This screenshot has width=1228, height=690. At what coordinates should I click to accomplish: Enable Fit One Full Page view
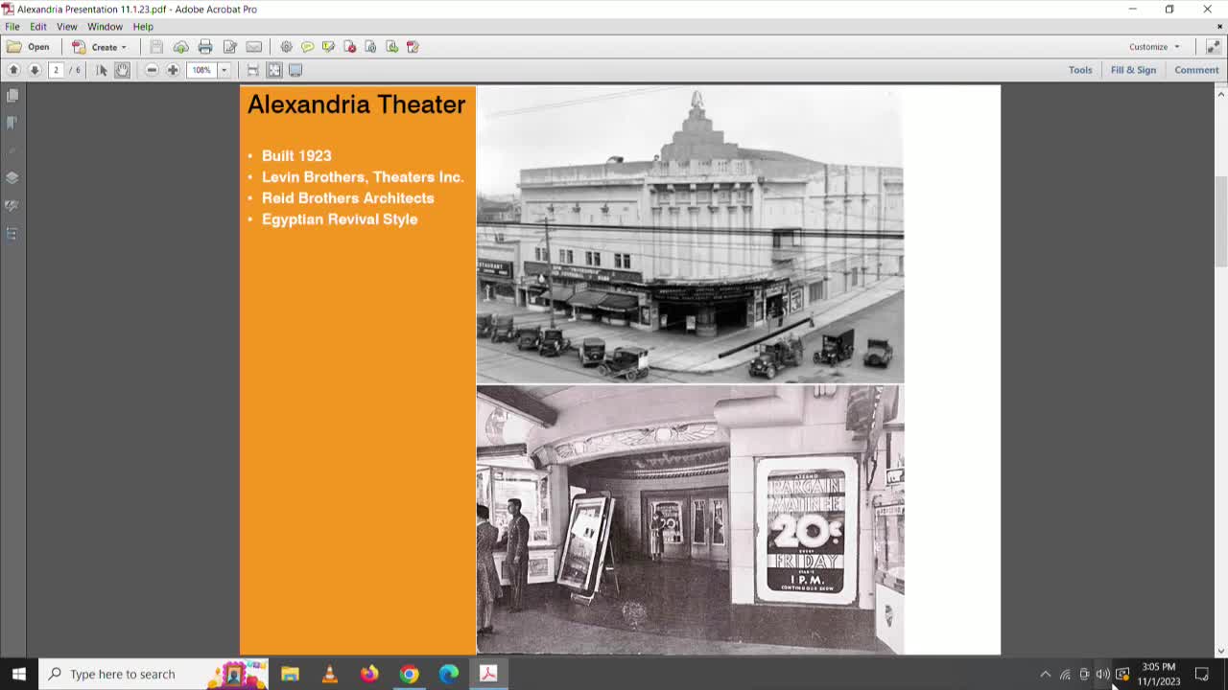[273, 69]
